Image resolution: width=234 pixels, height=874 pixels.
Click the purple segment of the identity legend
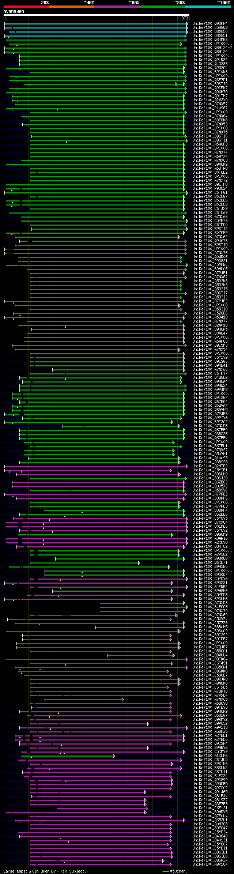pyautogui.click(x=117, y=7)
